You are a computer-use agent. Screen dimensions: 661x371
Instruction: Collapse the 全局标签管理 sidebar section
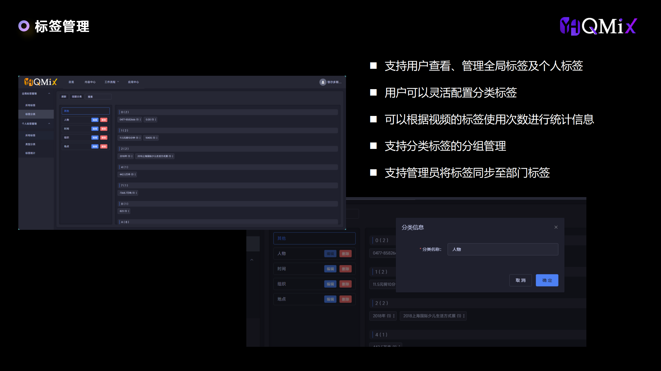tap(49, 94)
